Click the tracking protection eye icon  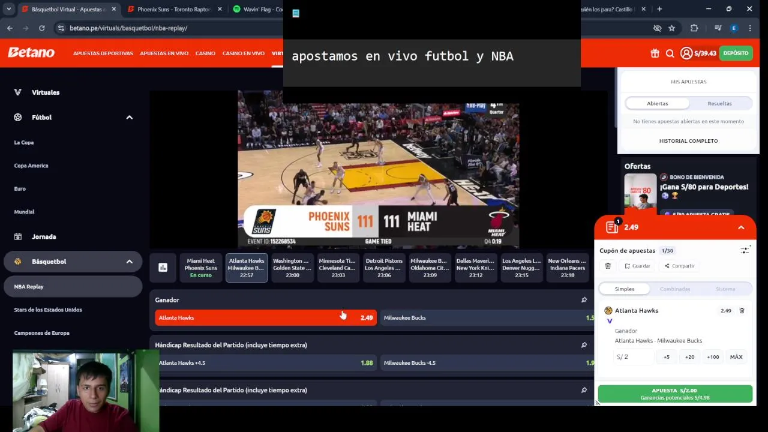657,28
